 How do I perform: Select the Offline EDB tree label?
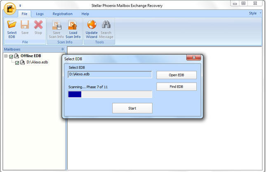(x=31, y=56)
